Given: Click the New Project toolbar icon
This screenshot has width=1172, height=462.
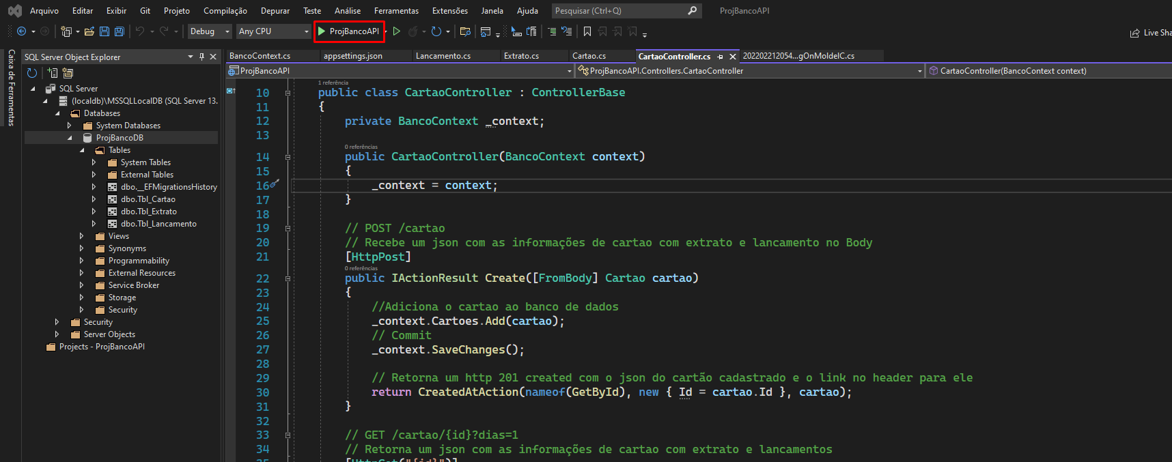Looking at the screenshot, I should pos(66,31).
